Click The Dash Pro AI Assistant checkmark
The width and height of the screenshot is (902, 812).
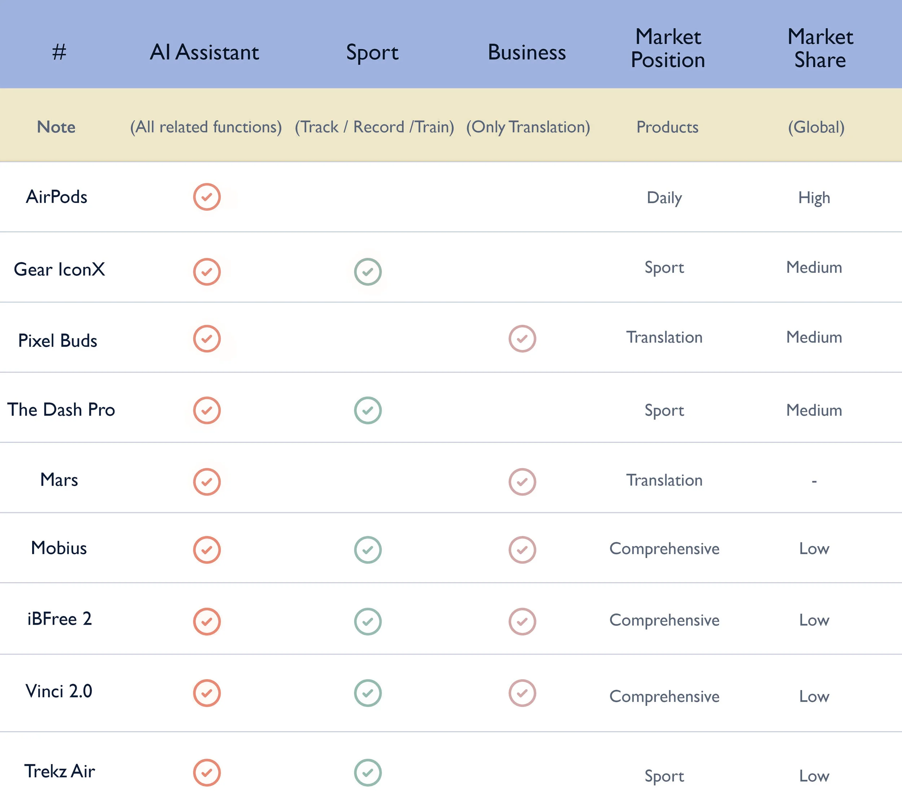click(x=206, y=410)
